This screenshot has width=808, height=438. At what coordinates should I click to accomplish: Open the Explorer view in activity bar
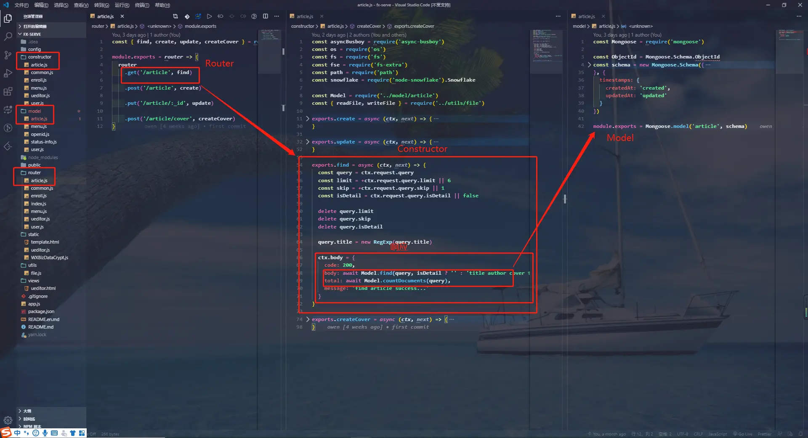click(8, 18)
